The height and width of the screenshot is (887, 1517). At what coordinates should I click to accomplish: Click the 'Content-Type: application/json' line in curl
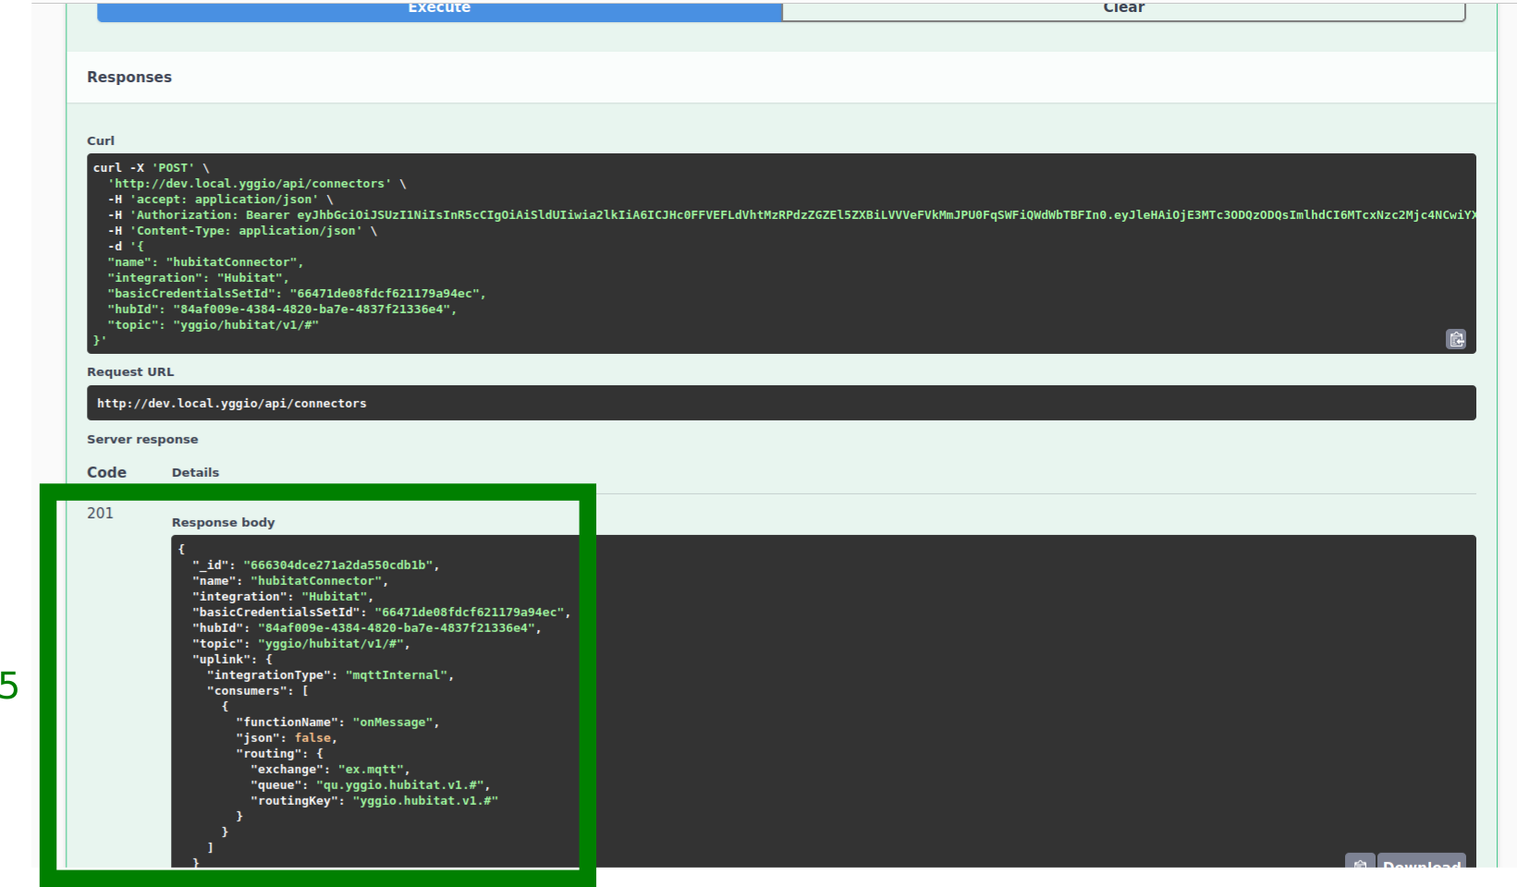(x=242, y=231)
